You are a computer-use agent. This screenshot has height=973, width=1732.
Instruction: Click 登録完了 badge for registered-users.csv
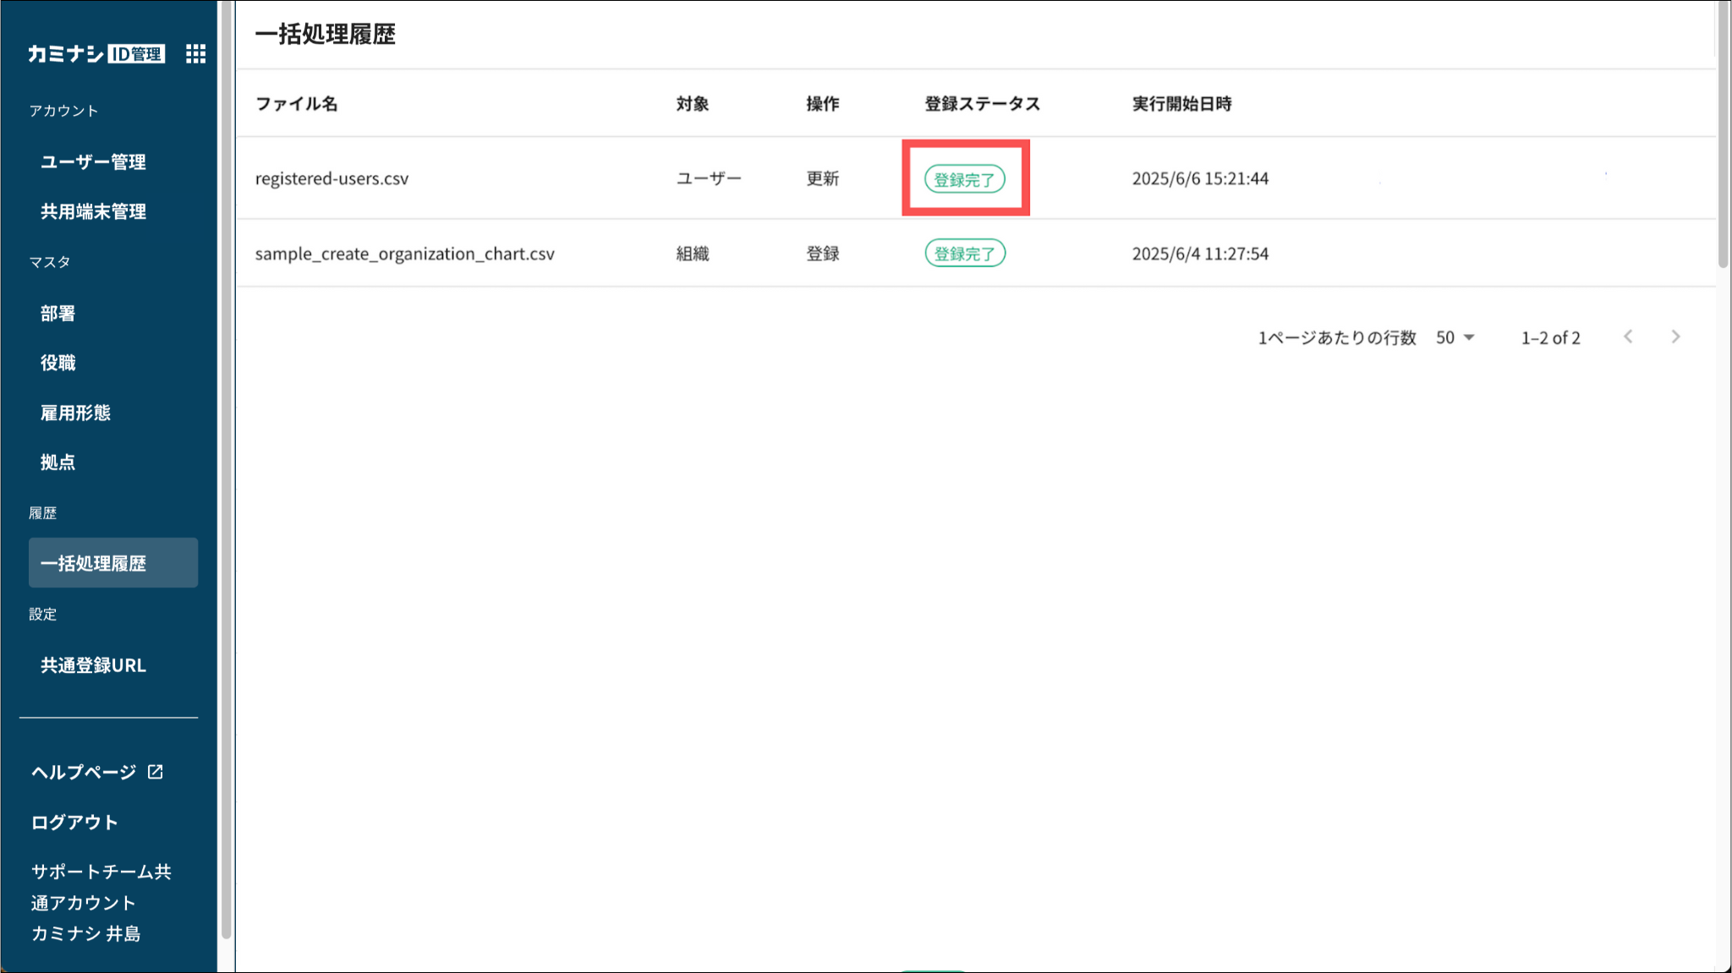point(964,179)
